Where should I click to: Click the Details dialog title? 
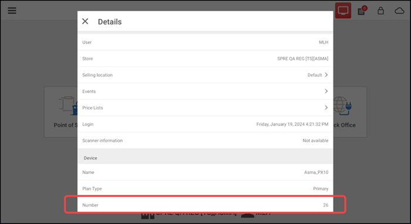coord(110,22)
